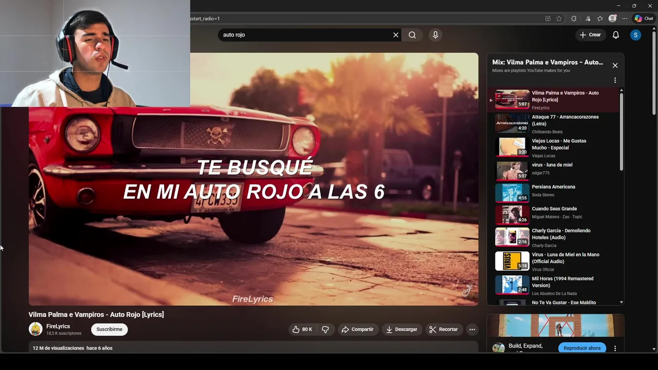Open more actions under video

pos(472,329)
